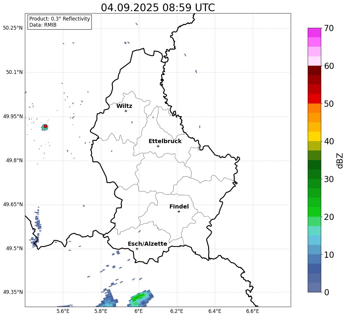Image resolution: width=347 pixels, height=317 pixels.
Task: Click the 49.5°N latitude label
Action: pyautogui.click(x=14, y=249)
